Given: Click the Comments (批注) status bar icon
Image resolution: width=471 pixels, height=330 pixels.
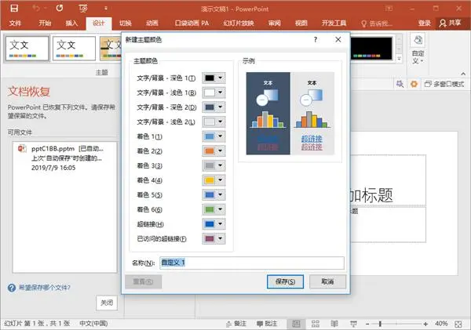Looking at the screenshot, I should (267, 324).
